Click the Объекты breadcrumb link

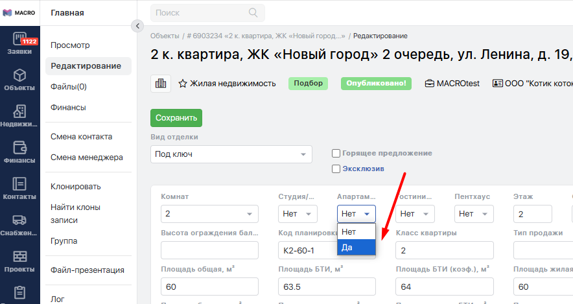(x=165, y=36)
